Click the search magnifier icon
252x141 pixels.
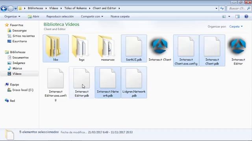[248, 8]
